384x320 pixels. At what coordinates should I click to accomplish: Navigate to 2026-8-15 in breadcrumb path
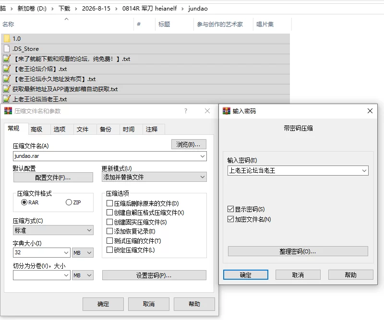96,9
